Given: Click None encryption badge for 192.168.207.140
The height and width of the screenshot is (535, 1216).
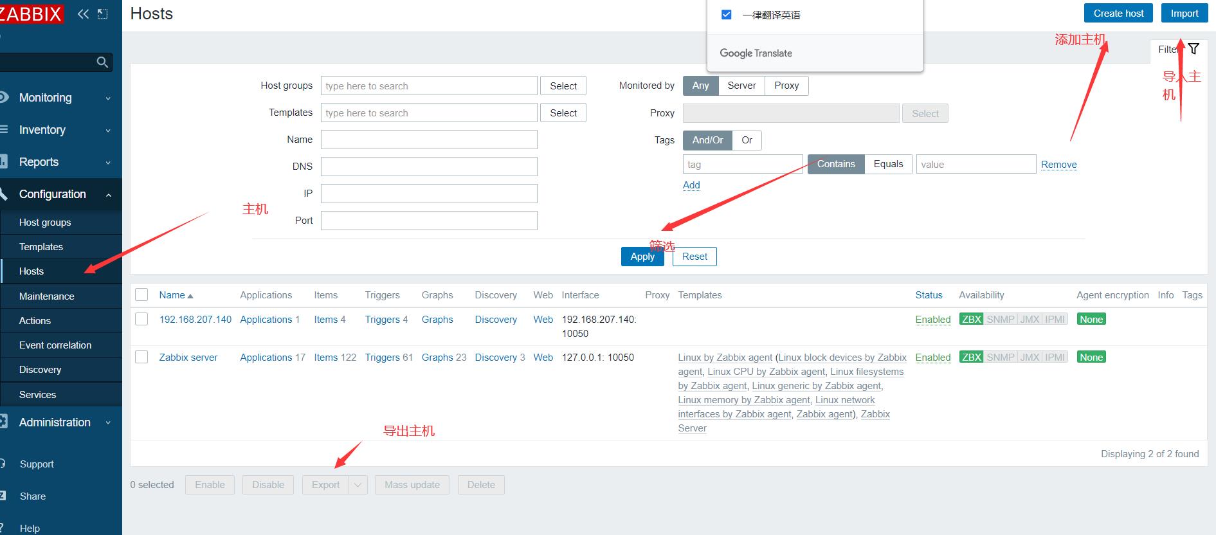Looking at the screenshot, I should (x=1091, y=319).
